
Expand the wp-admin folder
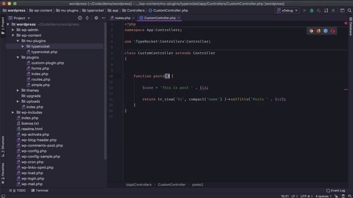pyautogui.click(x=13, y=30)
